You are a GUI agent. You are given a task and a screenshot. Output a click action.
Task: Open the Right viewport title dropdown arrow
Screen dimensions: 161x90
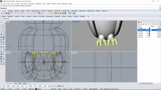coord(76,52)
